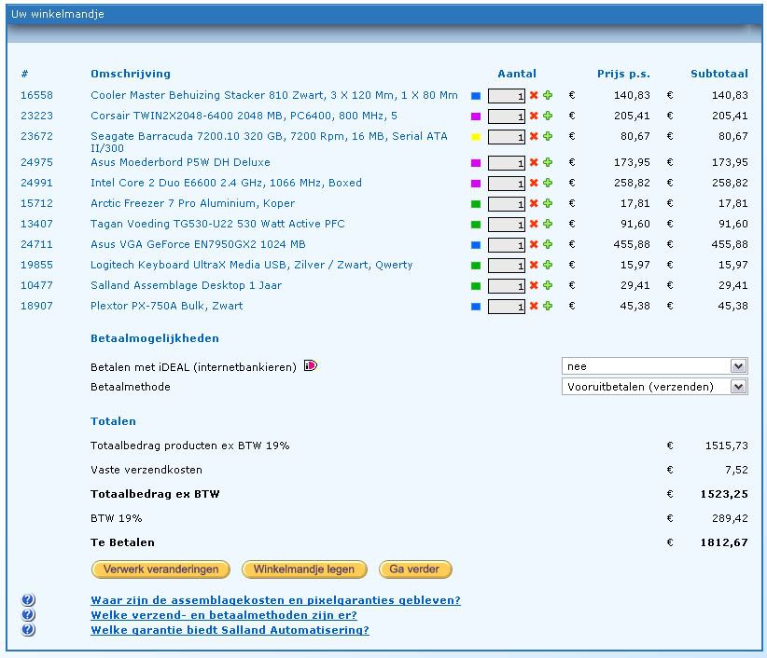The image size is (767, 658).
Task: Click green indicator for Arctic Freezer 7 Pro
Action: pyautogui.click(x=476, y=204)
